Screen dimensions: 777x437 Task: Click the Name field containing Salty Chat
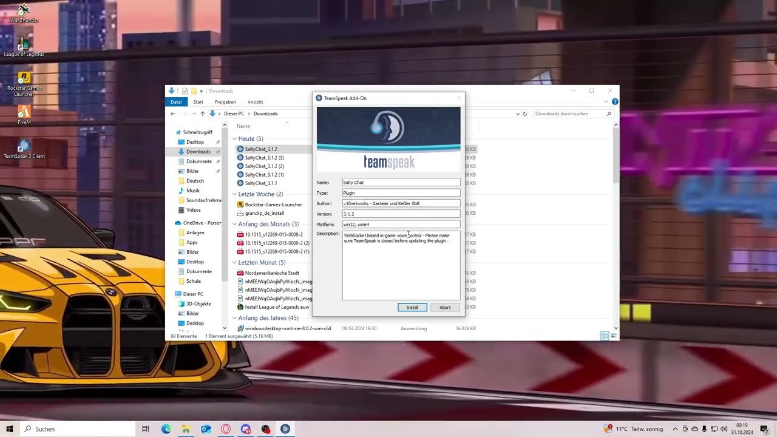click(401, 182)
